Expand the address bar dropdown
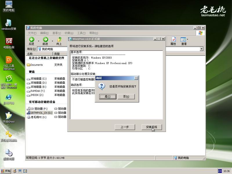 pyautogui.click(x=202, y=49)
